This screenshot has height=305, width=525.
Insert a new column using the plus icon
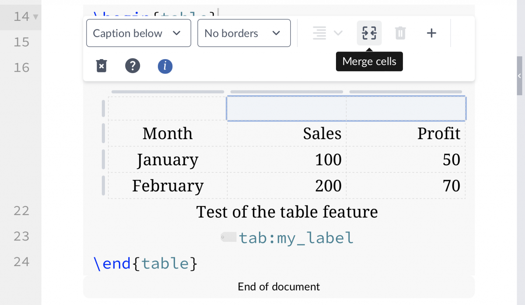tap(431, 33)
